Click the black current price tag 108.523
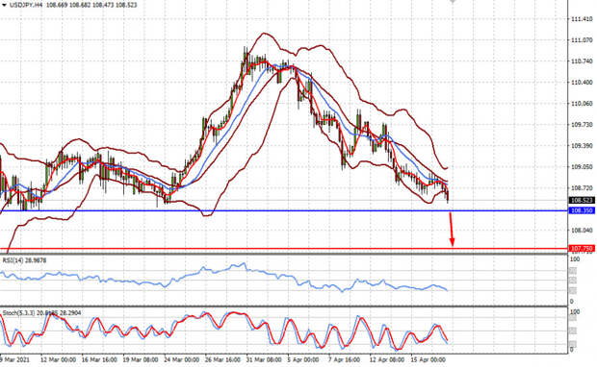597x367 pixels. click(x=582, y=200)
